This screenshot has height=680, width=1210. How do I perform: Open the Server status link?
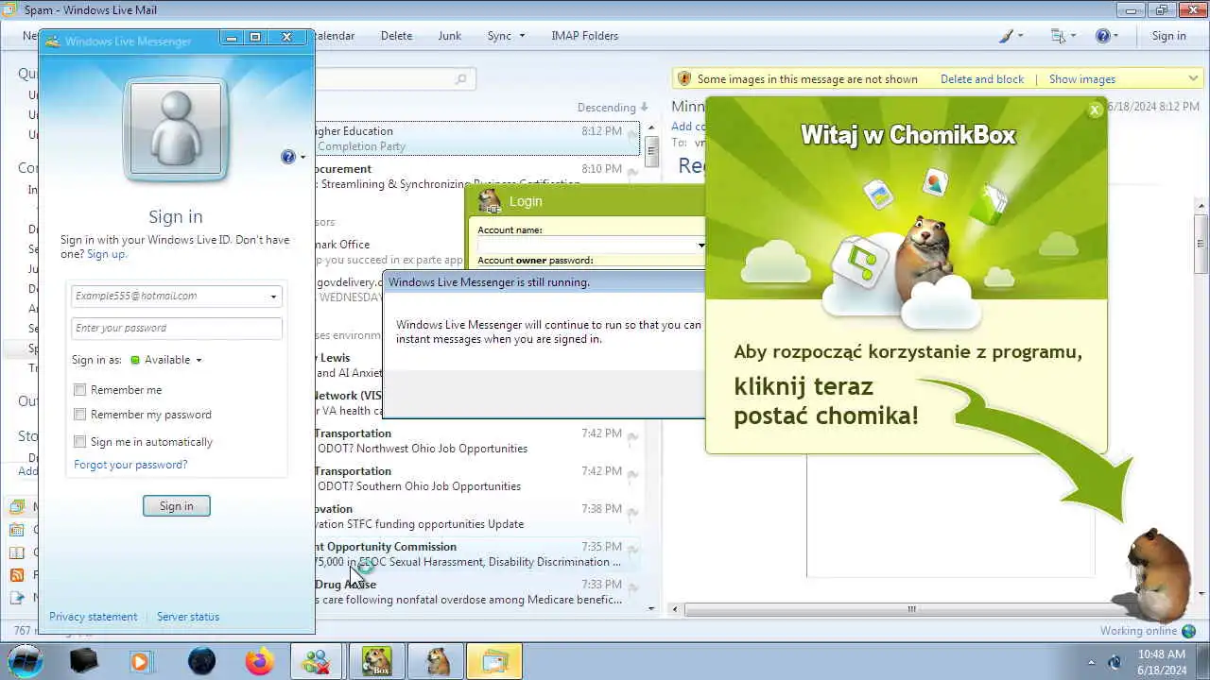(188, 617)
